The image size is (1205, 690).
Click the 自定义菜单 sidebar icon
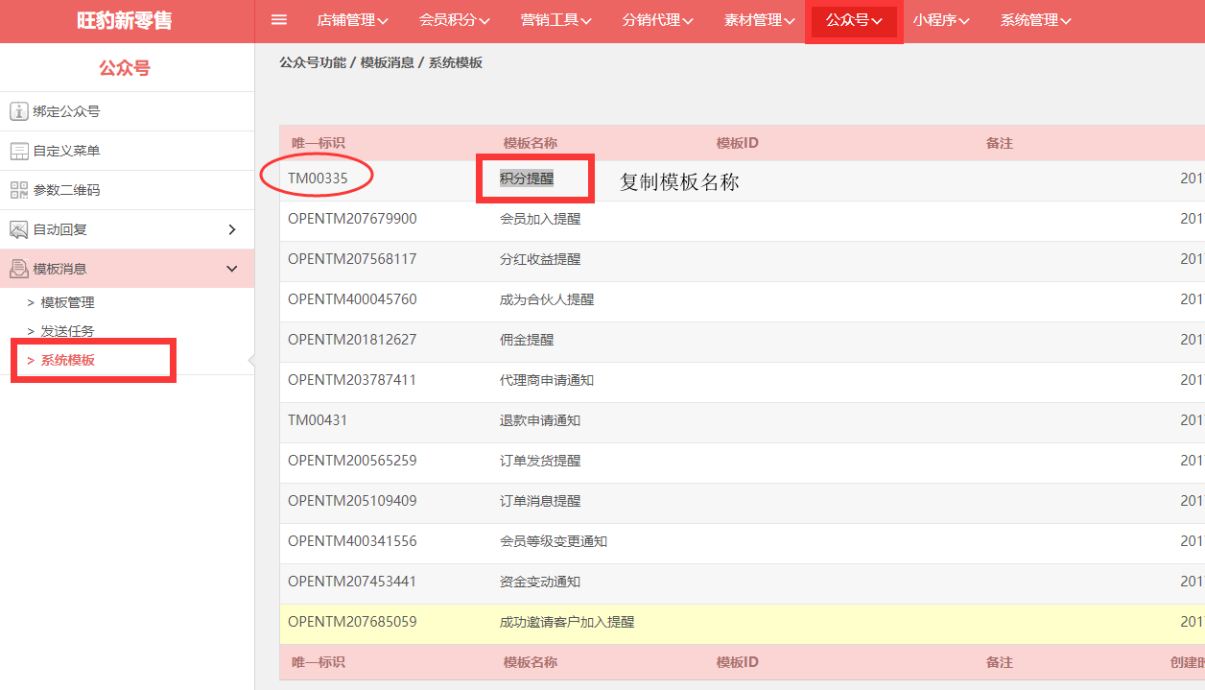point(18,151)
